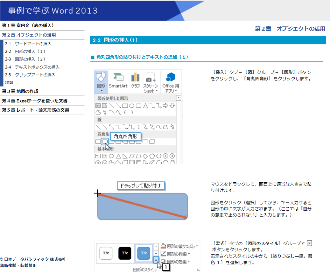This screenshot has width=330, height=272.
Task: Apply the black-filled Abc shape style
Action: pyautogui.click(x=125, y=253)
